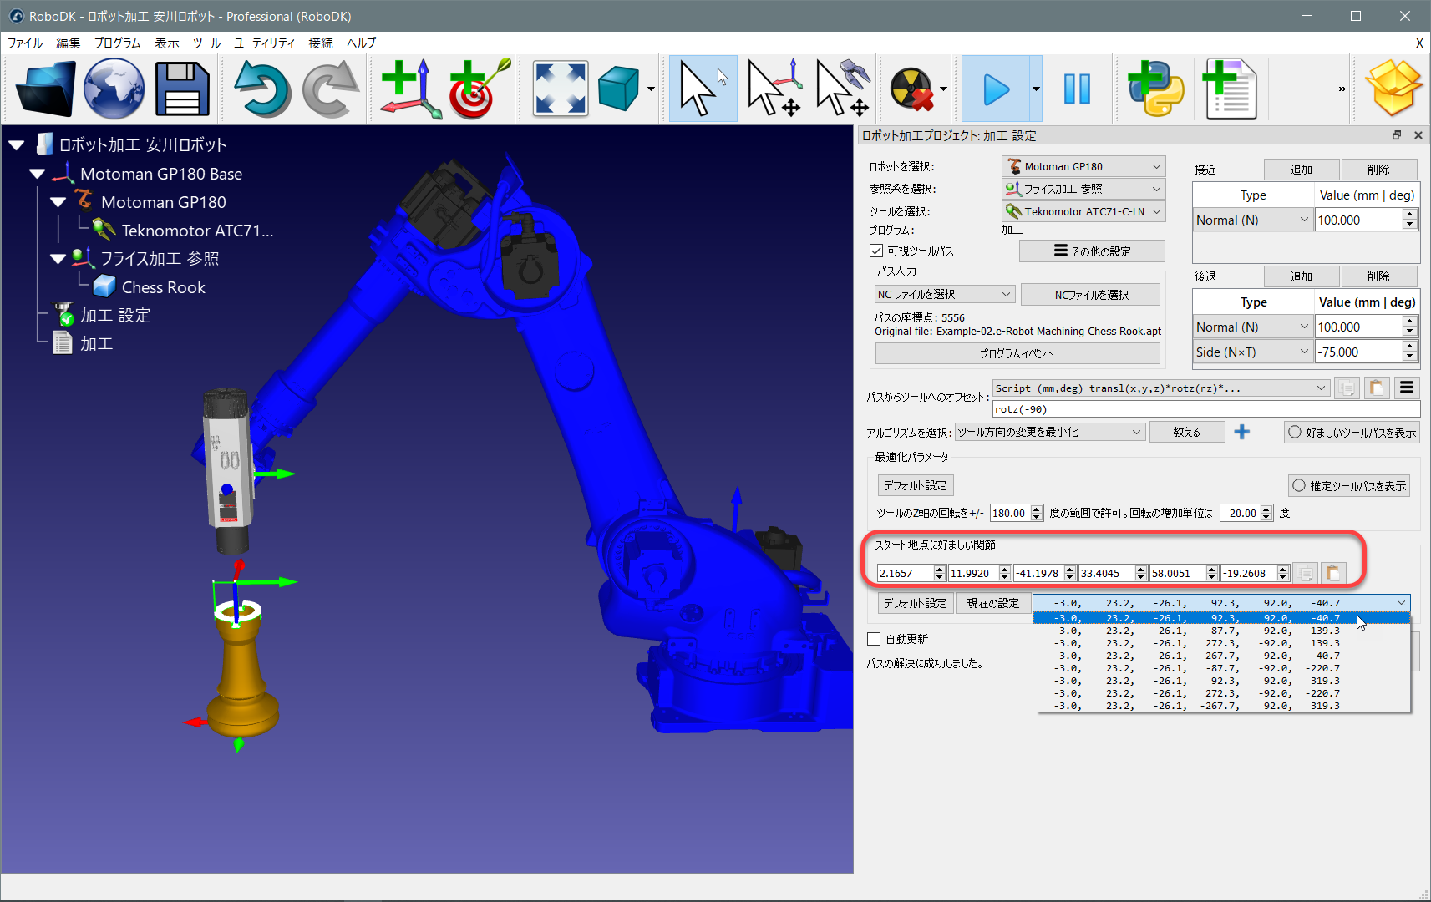Copy the path-to-tool offset value
Image resolution: width=1431 pixels, height=902 pixels.
point(1347,388)
